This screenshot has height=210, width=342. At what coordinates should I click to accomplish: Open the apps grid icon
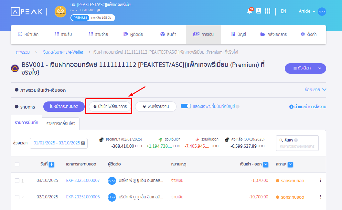[268, 11]
